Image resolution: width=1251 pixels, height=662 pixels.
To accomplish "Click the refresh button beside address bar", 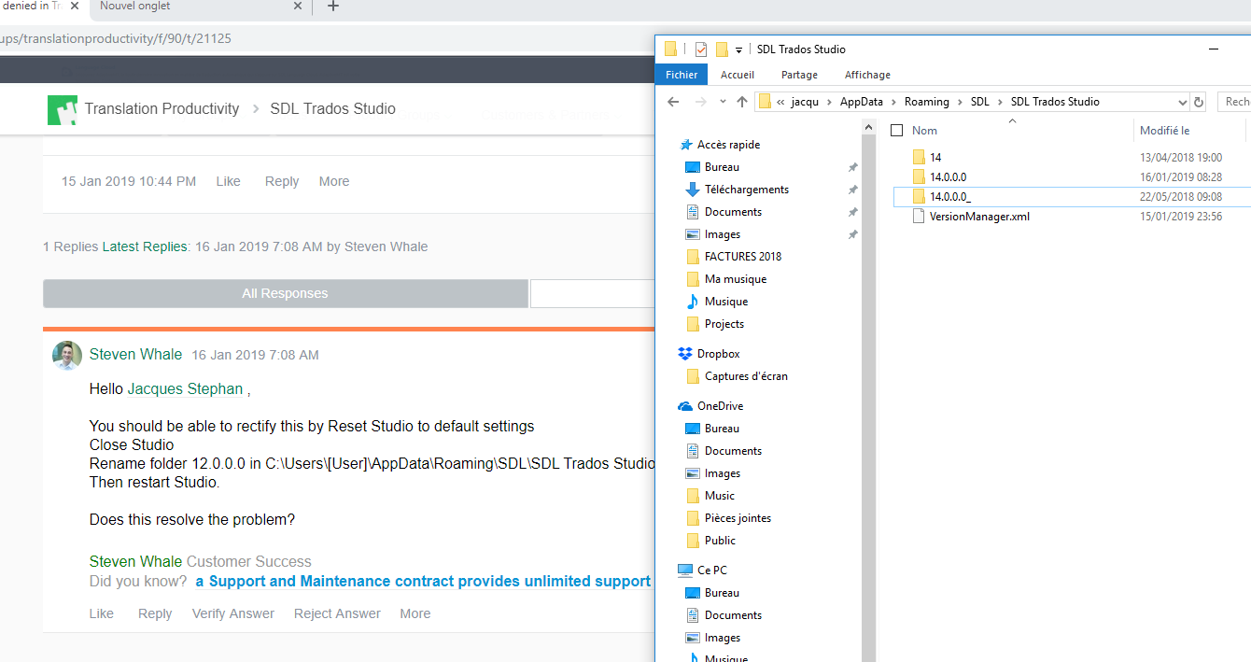I will coord(1199,102).
